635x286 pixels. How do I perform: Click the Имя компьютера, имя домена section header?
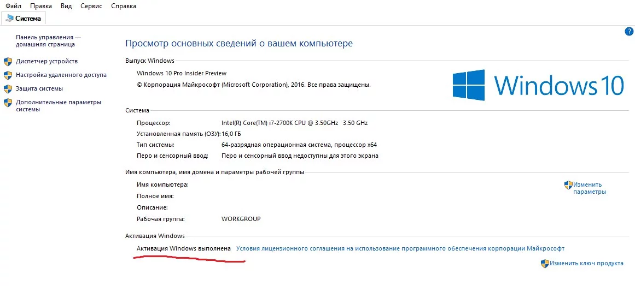(x=214, y=172)
